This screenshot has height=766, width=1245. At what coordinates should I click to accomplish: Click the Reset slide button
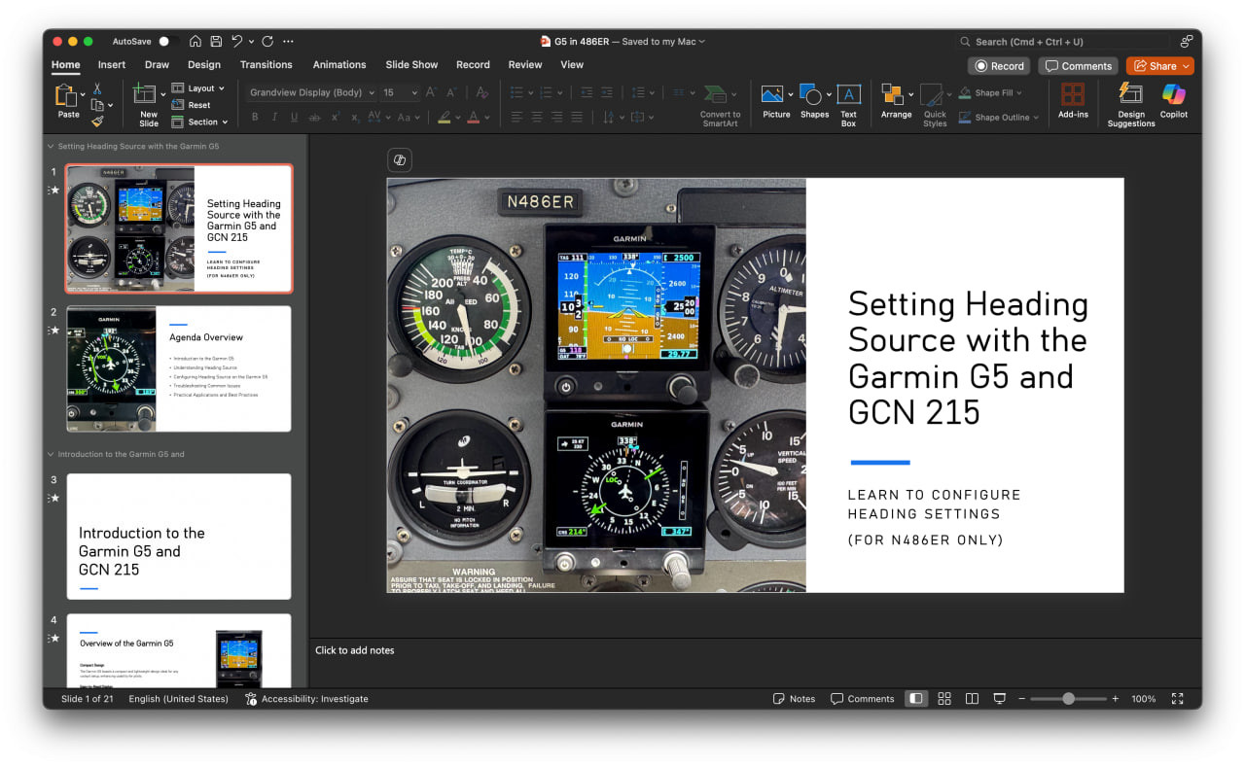[x=192, y=105]
